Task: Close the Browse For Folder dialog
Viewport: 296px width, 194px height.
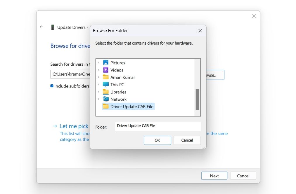Action: point(200,31)
